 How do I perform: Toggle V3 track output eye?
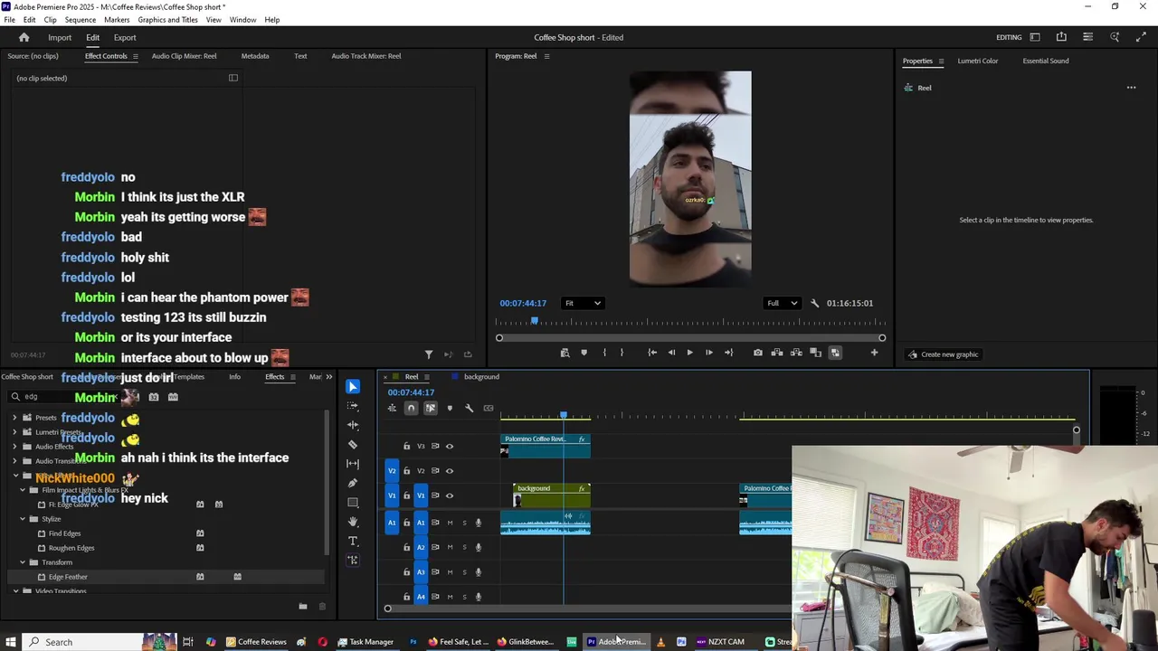(450, 446)
